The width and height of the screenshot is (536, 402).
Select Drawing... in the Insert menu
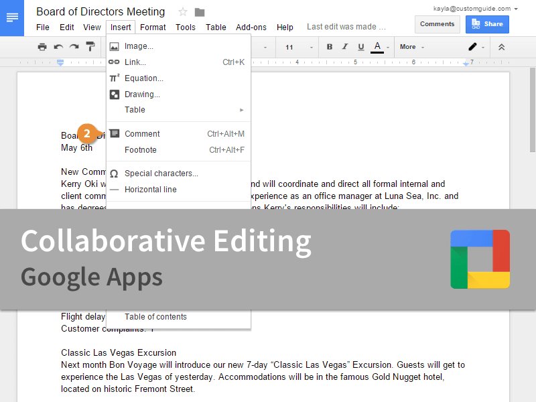(x=178, y=94)
